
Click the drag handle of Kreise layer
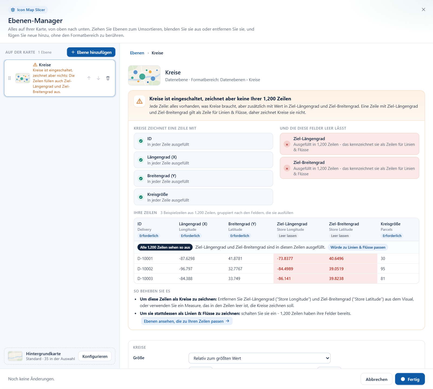[x=9, y=78]
